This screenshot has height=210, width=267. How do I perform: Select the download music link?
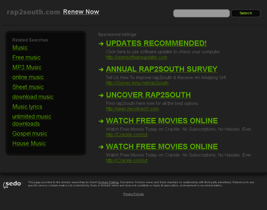tap(33, 97)
